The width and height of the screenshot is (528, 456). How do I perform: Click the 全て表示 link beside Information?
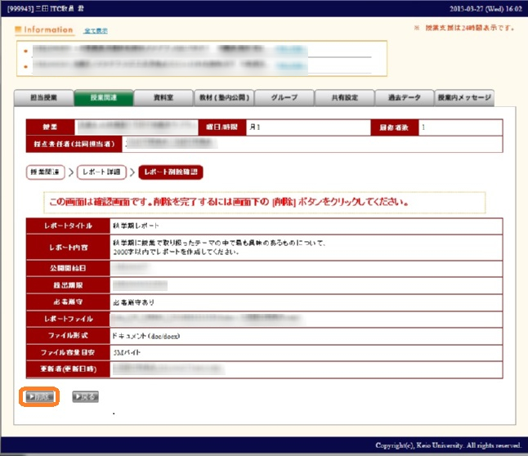(x=97, y=31)
